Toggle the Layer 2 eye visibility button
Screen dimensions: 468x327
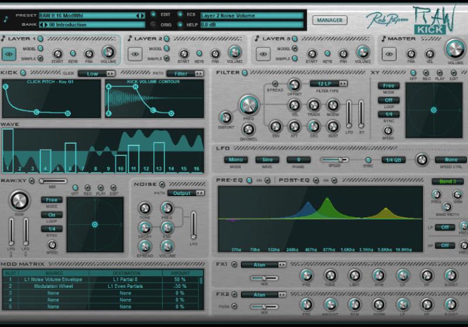click(135, 54)
